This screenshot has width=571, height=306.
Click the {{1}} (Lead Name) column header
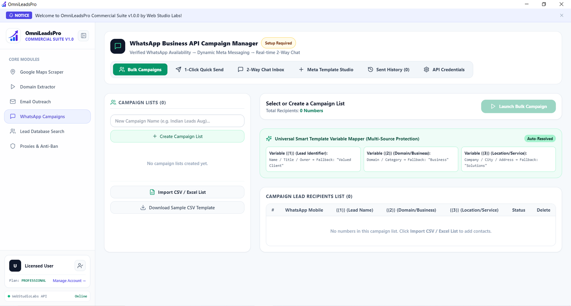tap(355, 210)
